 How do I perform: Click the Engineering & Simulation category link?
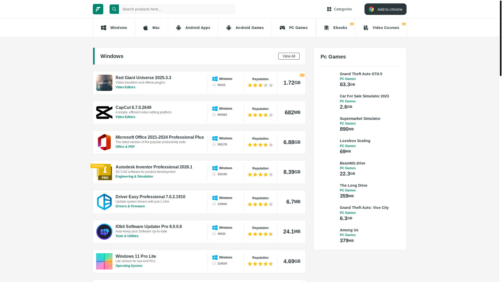134,177
